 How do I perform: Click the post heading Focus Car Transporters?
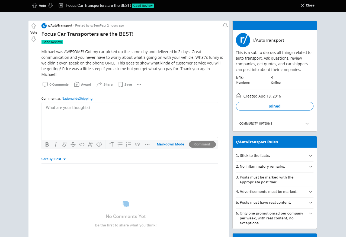[x=87, y=34]
